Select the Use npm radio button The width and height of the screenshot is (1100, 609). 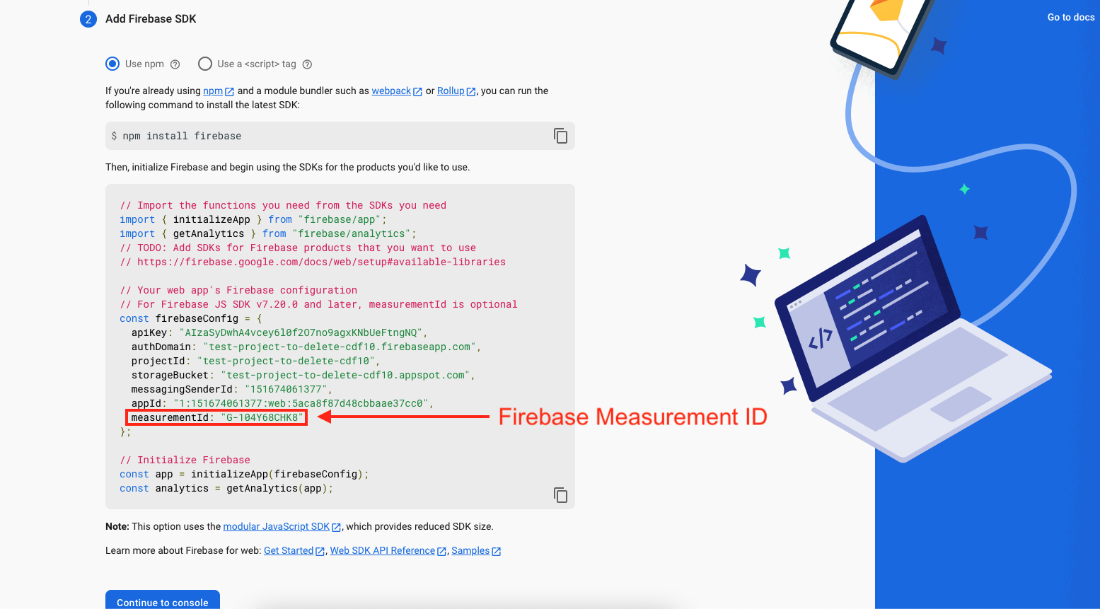click(112, 64)
